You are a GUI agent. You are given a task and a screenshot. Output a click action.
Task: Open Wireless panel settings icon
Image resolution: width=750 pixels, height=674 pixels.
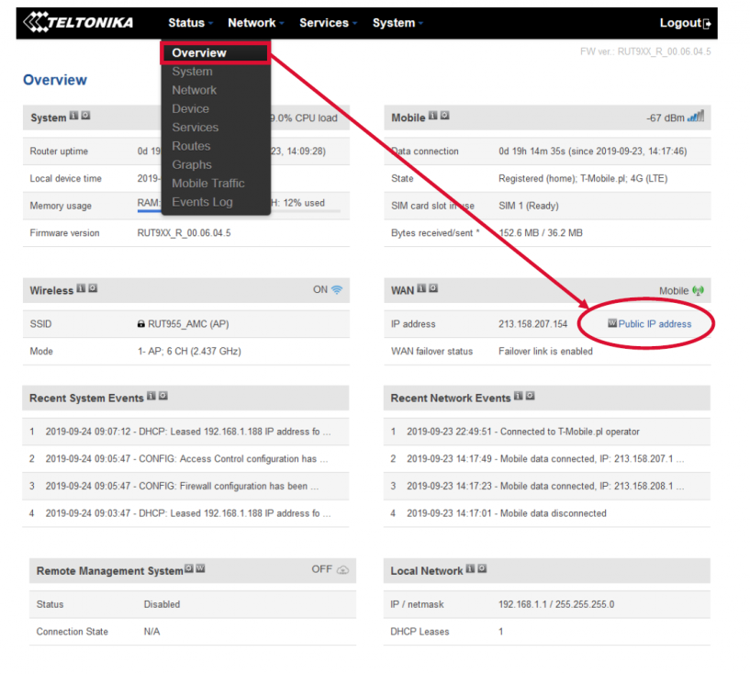(94, 288)
